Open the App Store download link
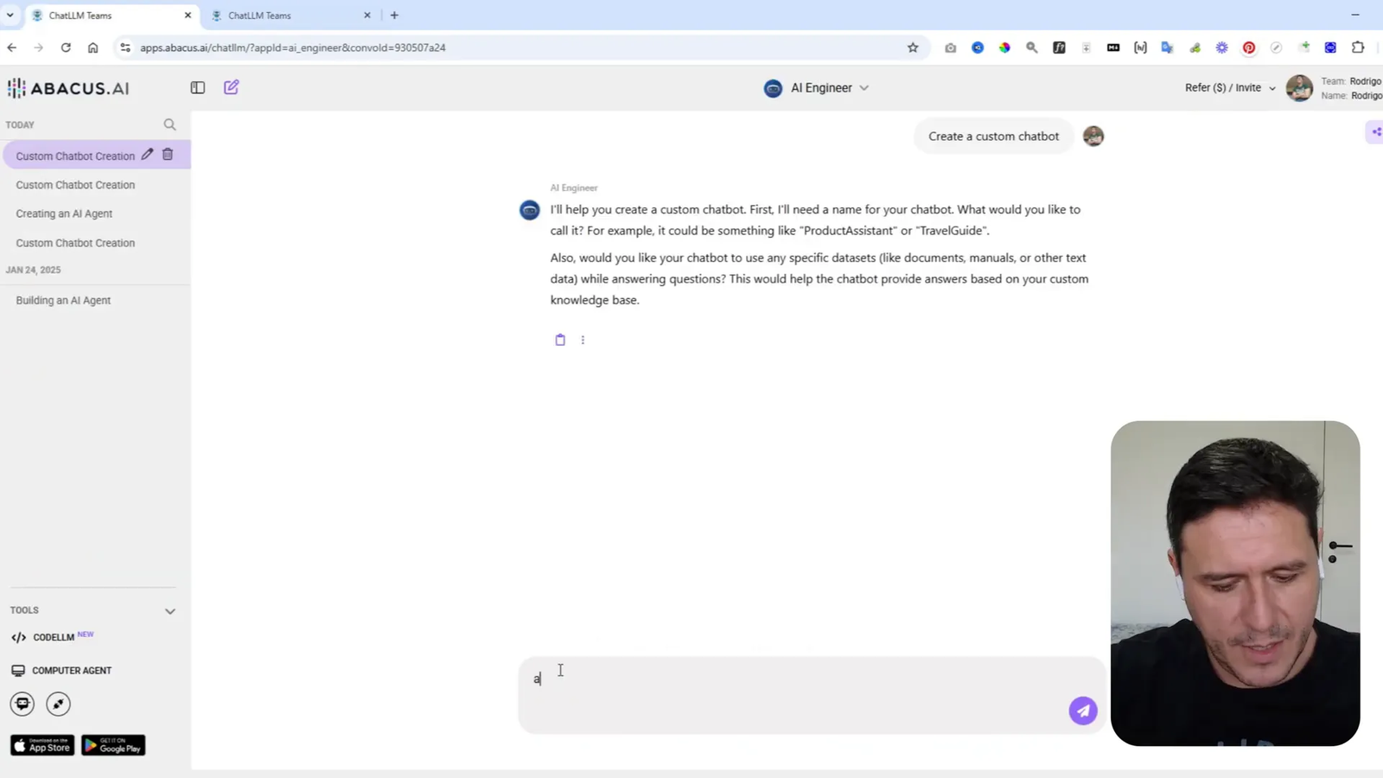 click(41, 745)
